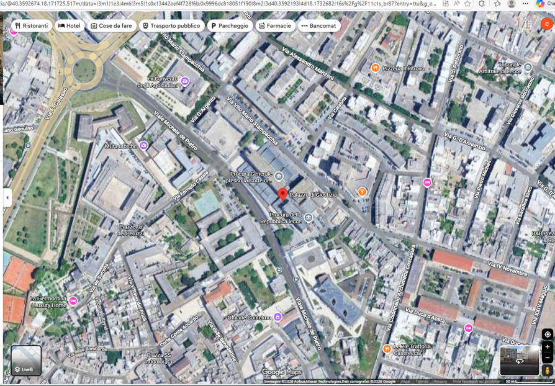Image resolution: width=555 pixels, height=386 pixels.
Task: Open browser extensions puzzle icon
Action: 482,4
